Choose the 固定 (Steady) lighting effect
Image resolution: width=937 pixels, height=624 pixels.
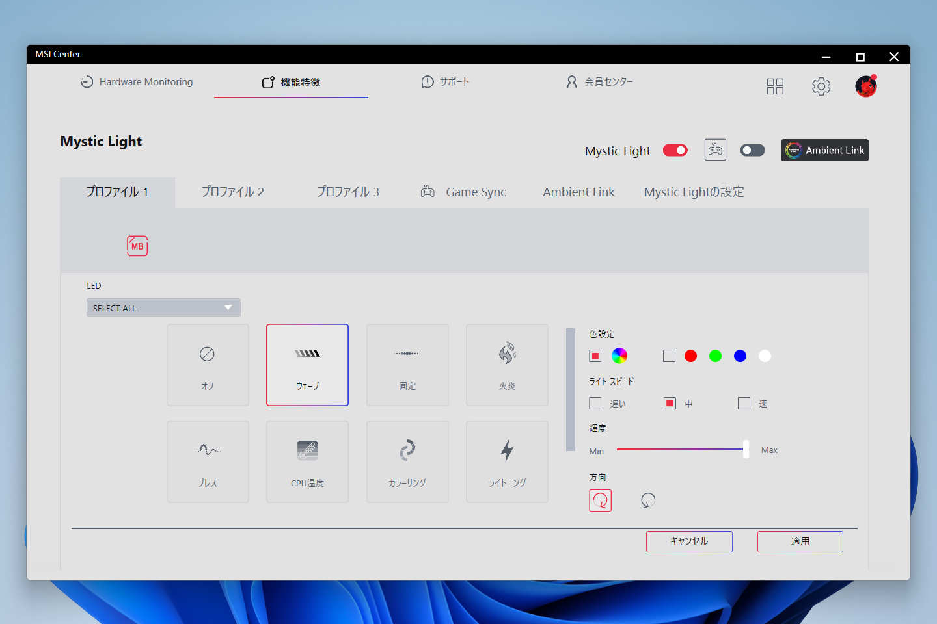(407, 365)
